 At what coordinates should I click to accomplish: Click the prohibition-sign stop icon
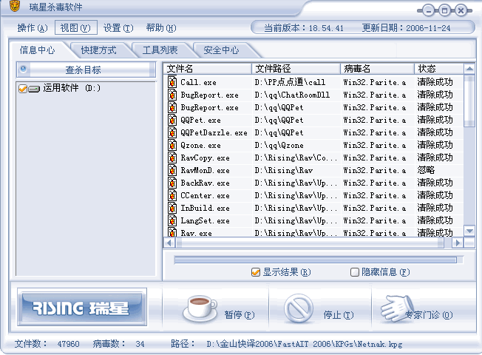[299, 308]
